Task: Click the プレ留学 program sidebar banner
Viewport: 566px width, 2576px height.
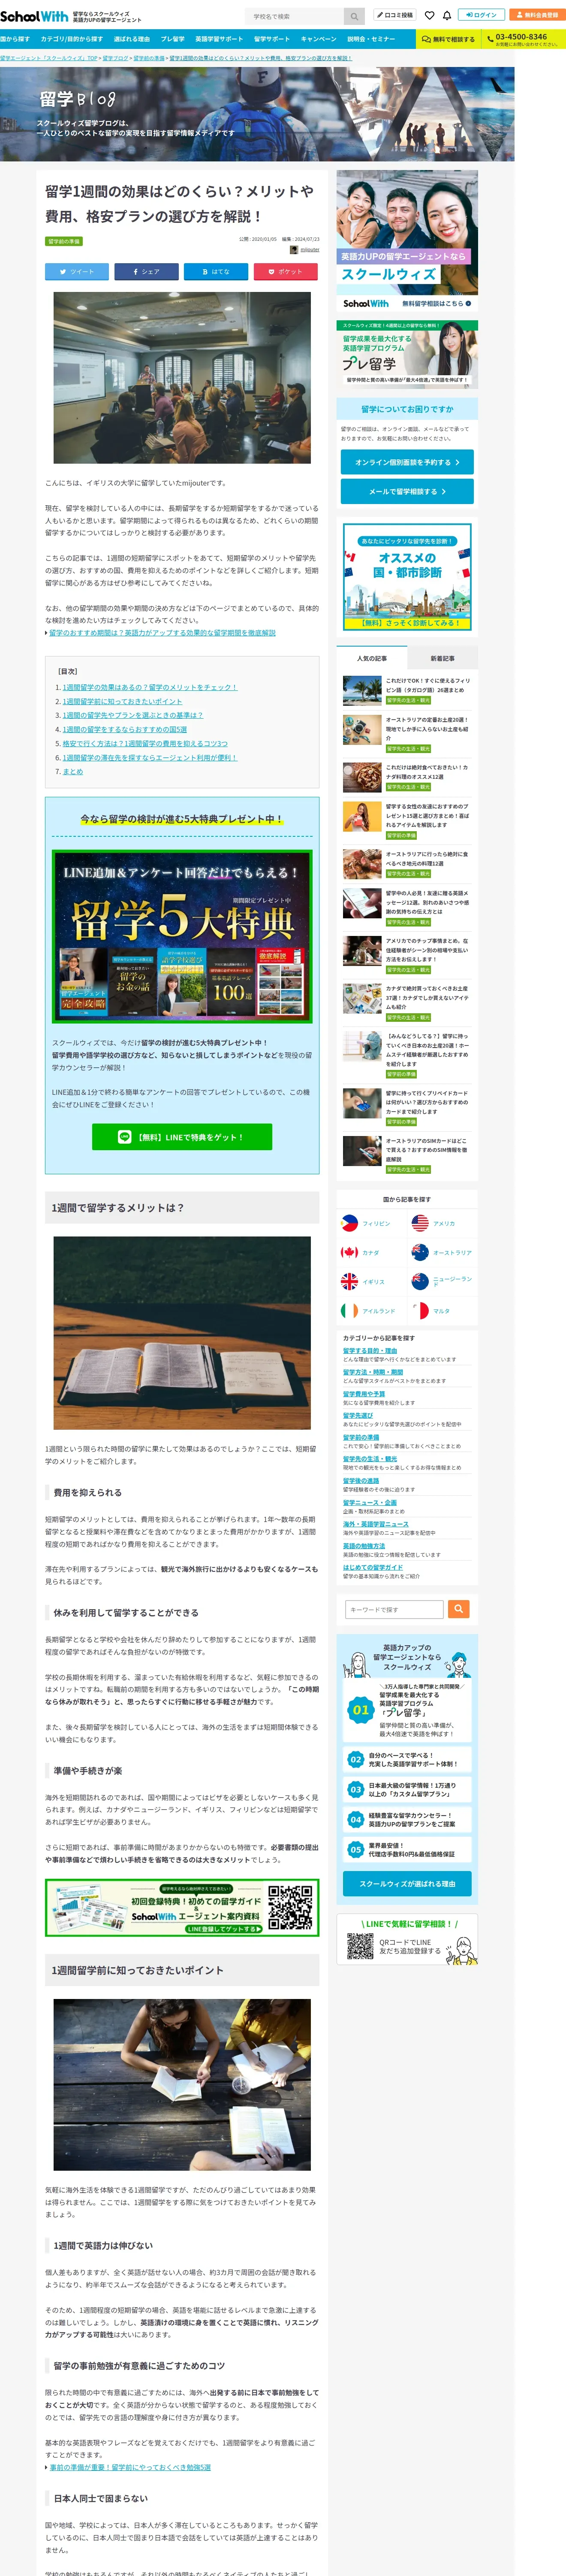Action: coord(407,355)
